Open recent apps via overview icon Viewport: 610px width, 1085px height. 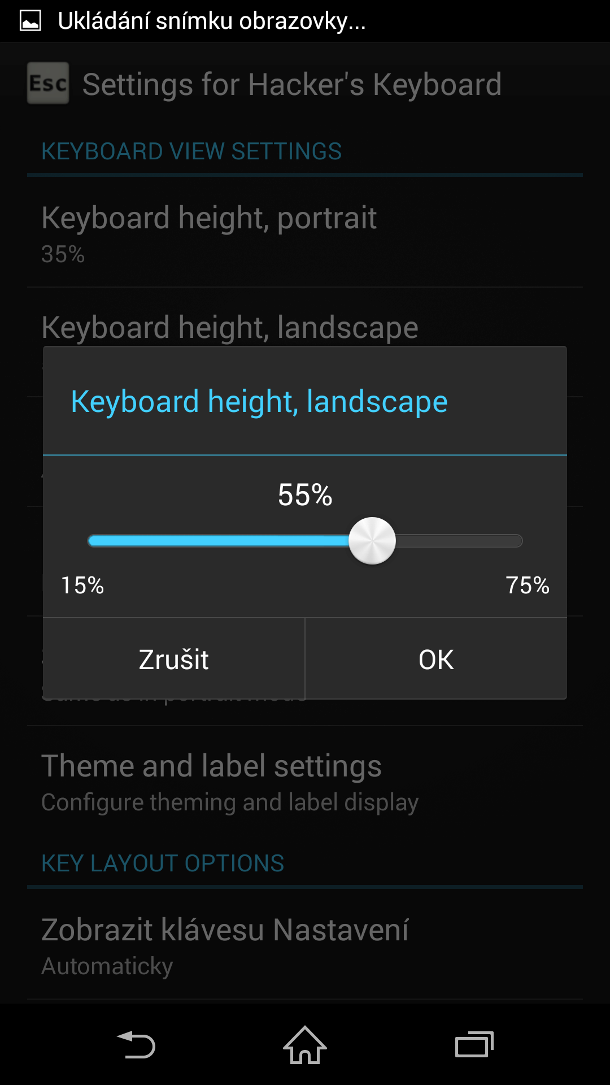tap(474, 1044)
